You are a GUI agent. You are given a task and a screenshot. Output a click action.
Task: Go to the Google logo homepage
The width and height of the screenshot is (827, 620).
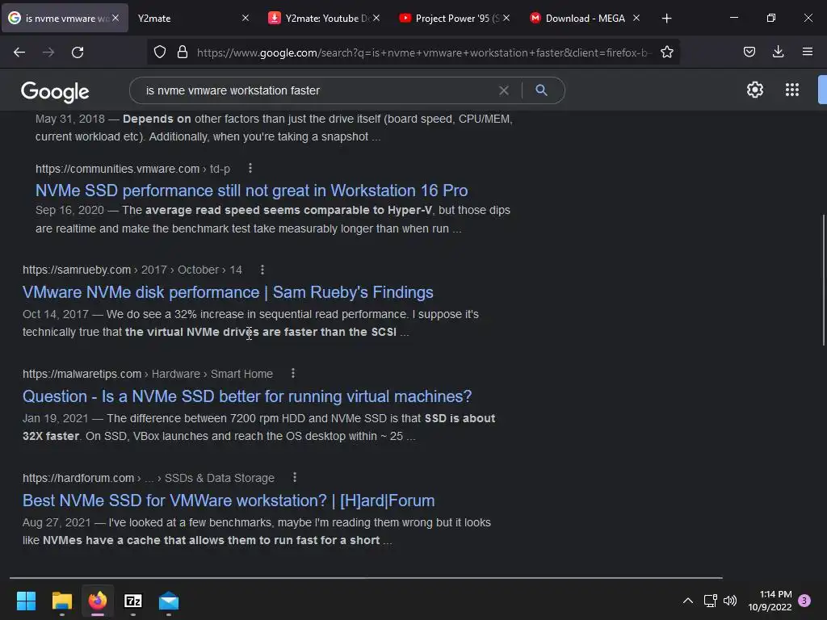(x=55, y=92)
